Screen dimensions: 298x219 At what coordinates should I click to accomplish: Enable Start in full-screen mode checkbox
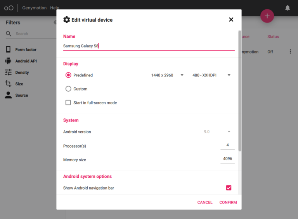pyautogui.click(x=68, y=103)
